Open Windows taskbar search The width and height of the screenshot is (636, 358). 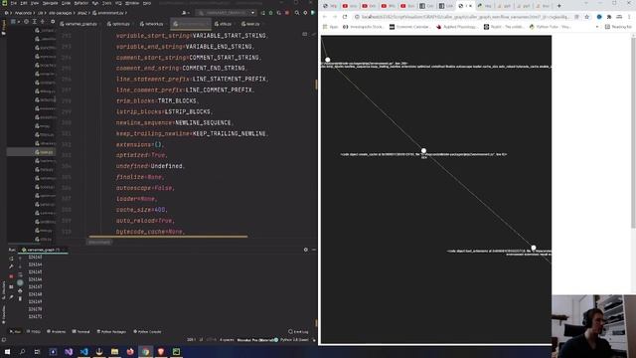pyautogui.click(x=22, y=351)
